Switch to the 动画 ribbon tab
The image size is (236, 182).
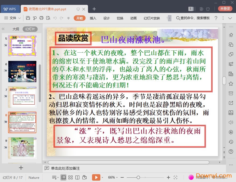133,18
